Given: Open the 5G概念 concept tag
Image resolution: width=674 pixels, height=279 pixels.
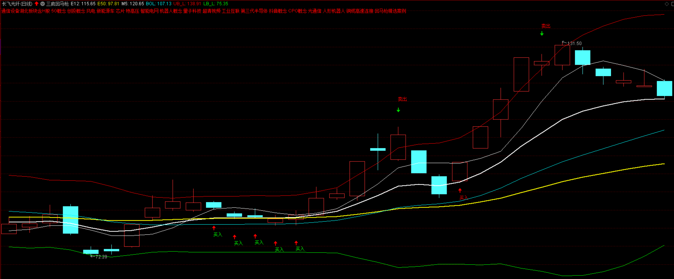Looking at the screenshot, I should point(59,11).
